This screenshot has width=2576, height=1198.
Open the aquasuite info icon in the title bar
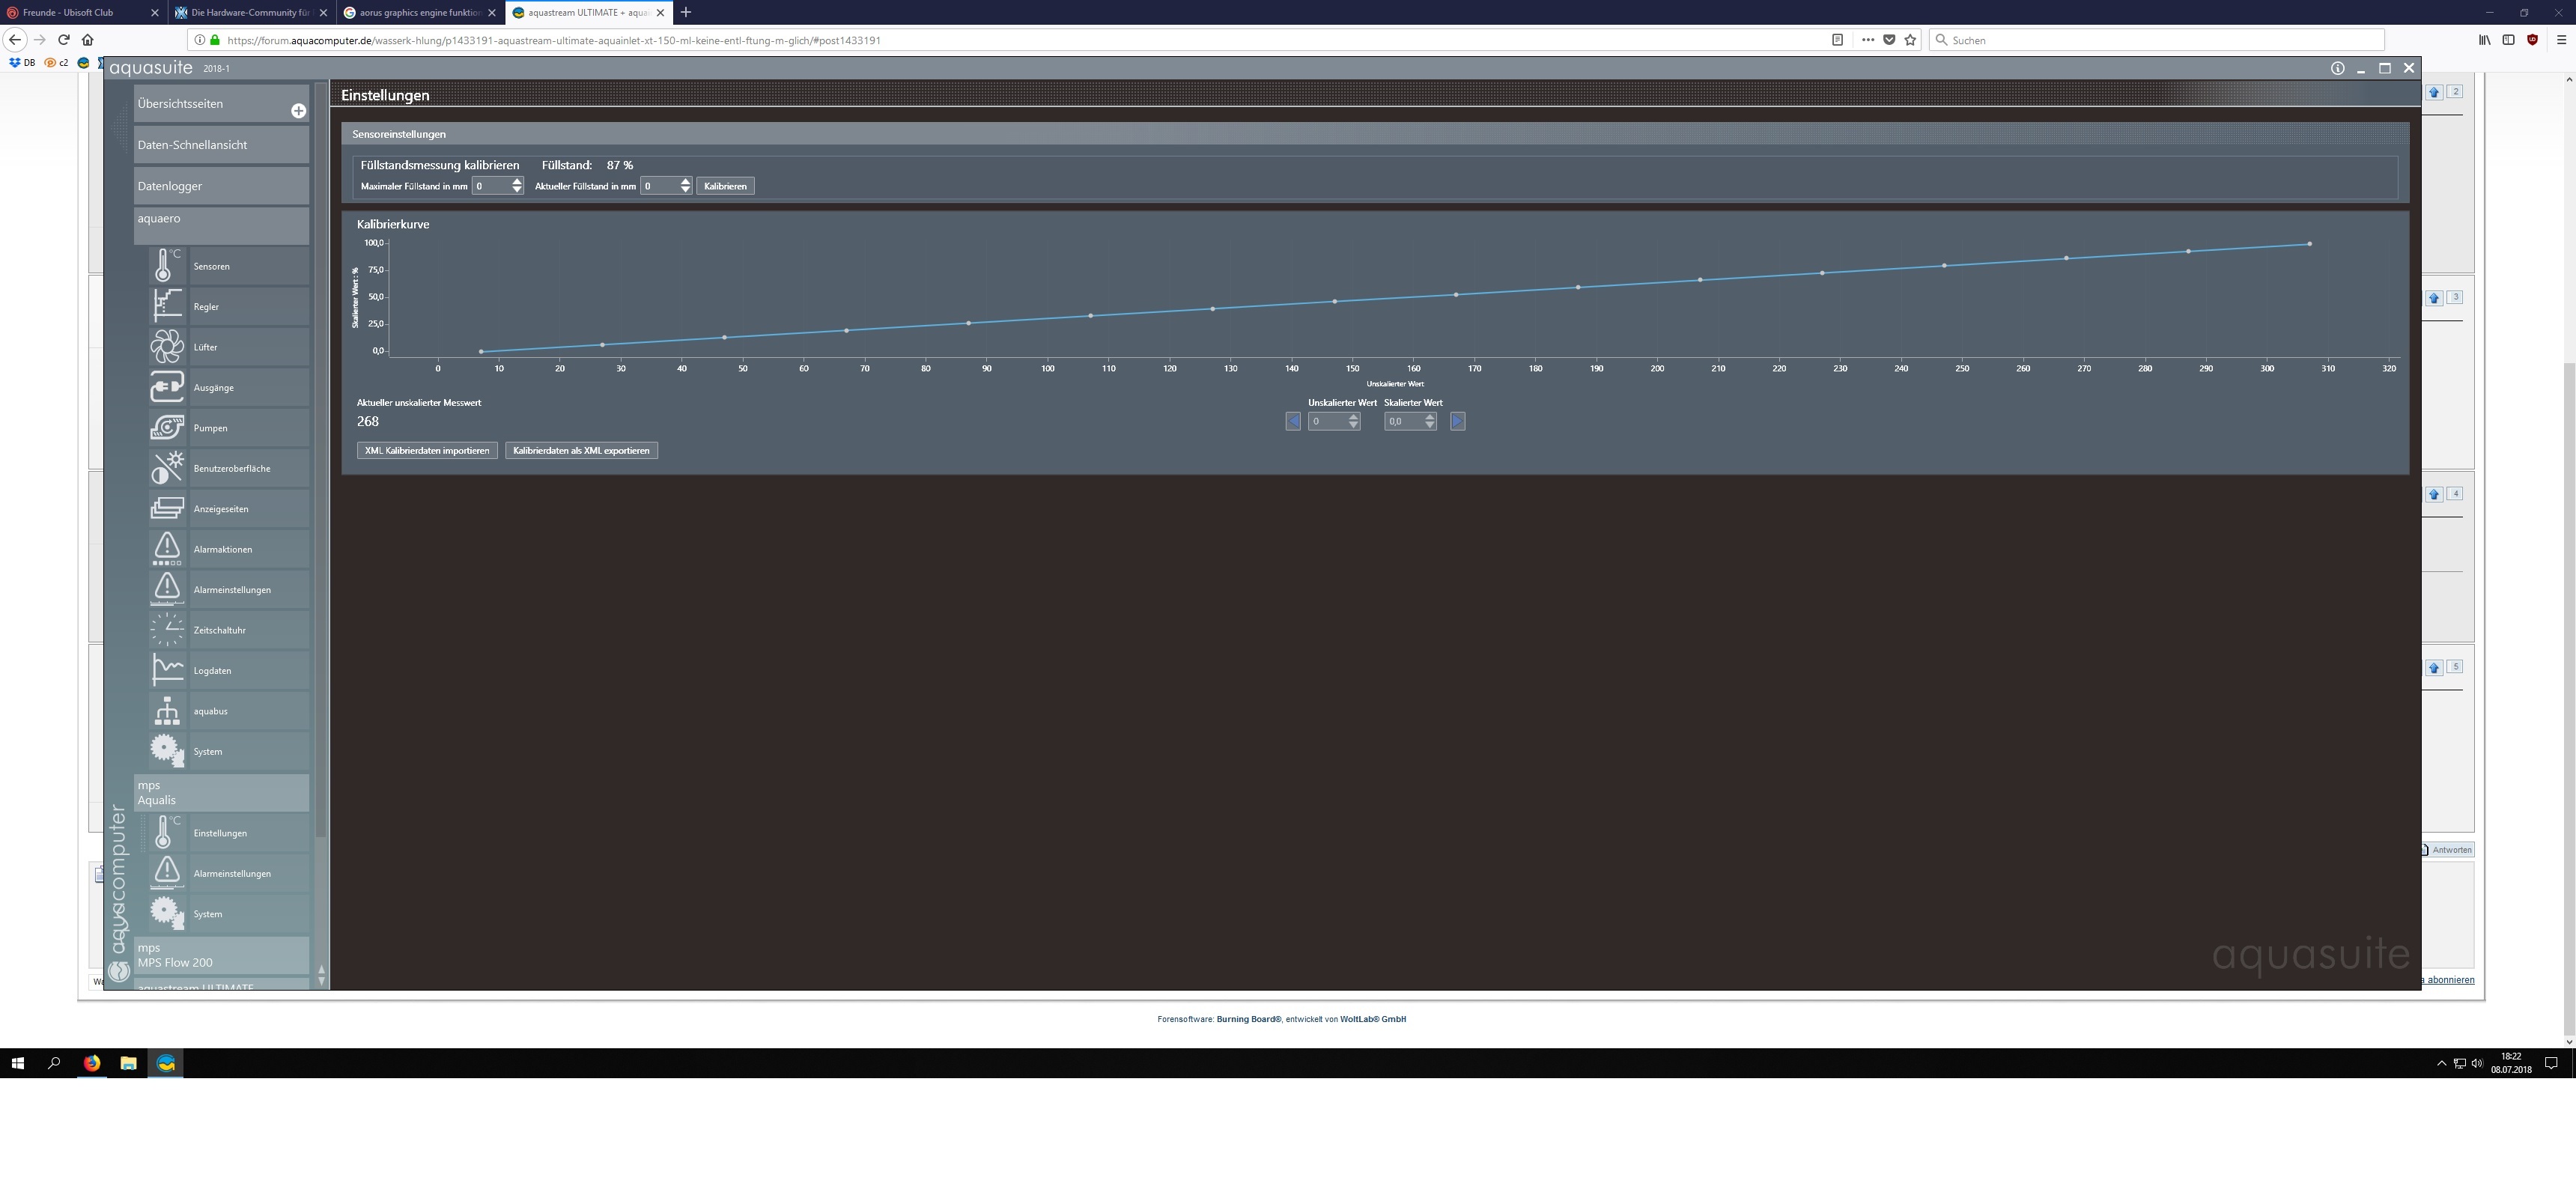(x=2337, y=68)
